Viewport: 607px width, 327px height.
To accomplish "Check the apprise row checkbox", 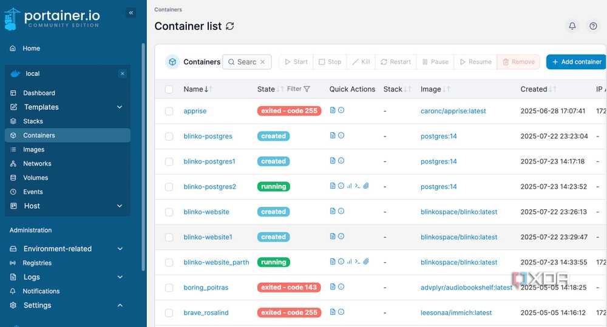I will click(x=169, y=111).
